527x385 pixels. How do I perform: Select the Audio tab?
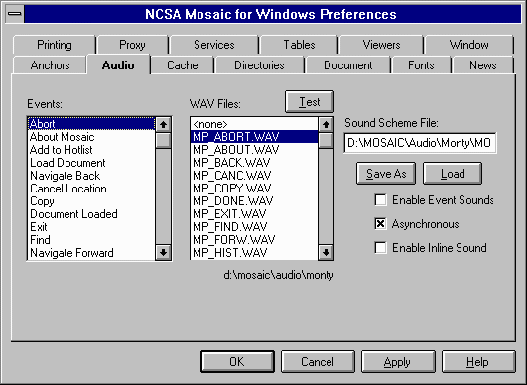118,64
